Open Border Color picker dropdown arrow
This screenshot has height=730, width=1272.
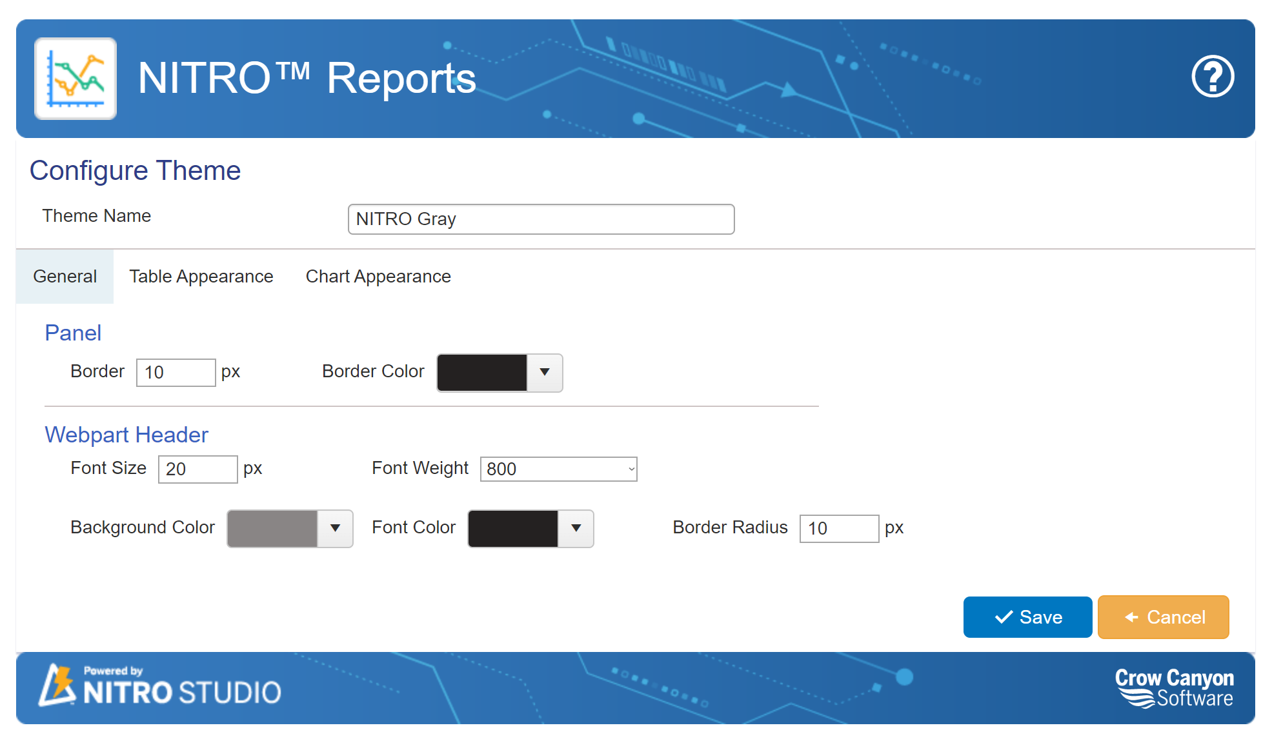point(543,373)
